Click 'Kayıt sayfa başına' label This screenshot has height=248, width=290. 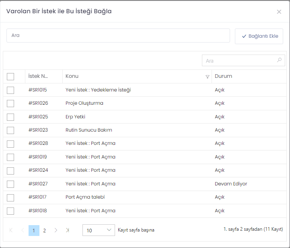[136, 230]
